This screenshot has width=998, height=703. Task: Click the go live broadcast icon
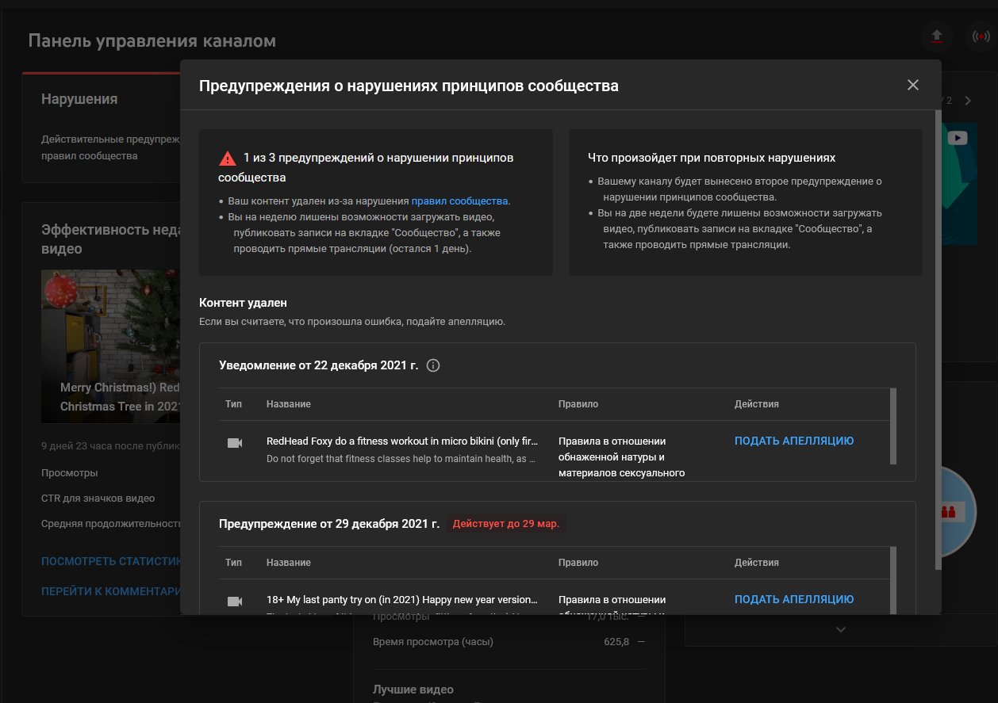981,36
